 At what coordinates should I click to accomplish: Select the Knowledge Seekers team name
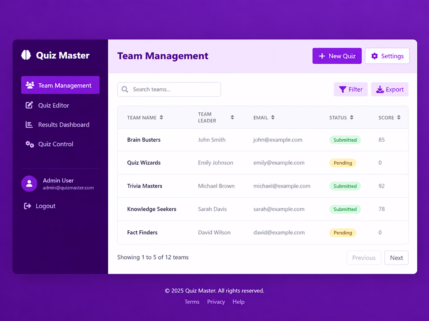click(x=152, y=209)
